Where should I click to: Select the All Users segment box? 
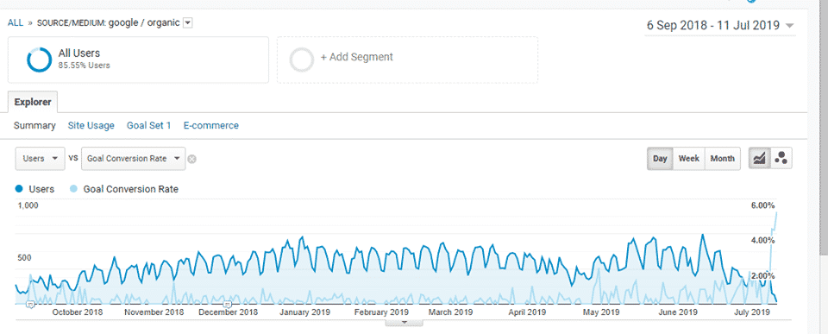(138, 60)
